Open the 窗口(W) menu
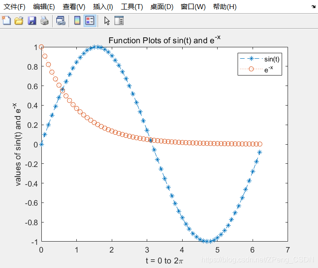 click(x=193, y=7)
